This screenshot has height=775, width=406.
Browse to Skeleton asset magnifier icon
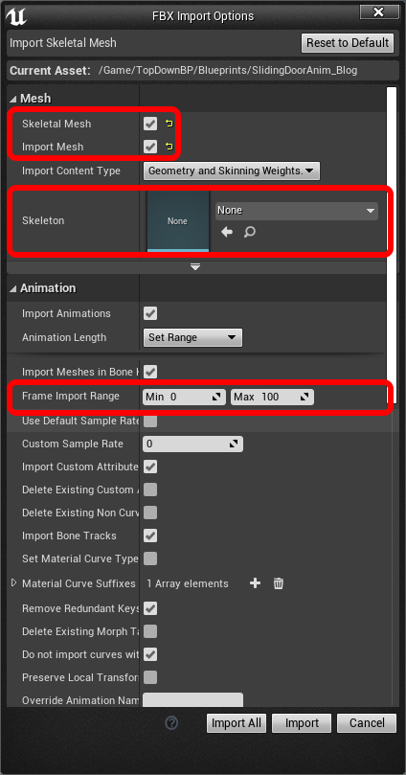tap(250, 232)
